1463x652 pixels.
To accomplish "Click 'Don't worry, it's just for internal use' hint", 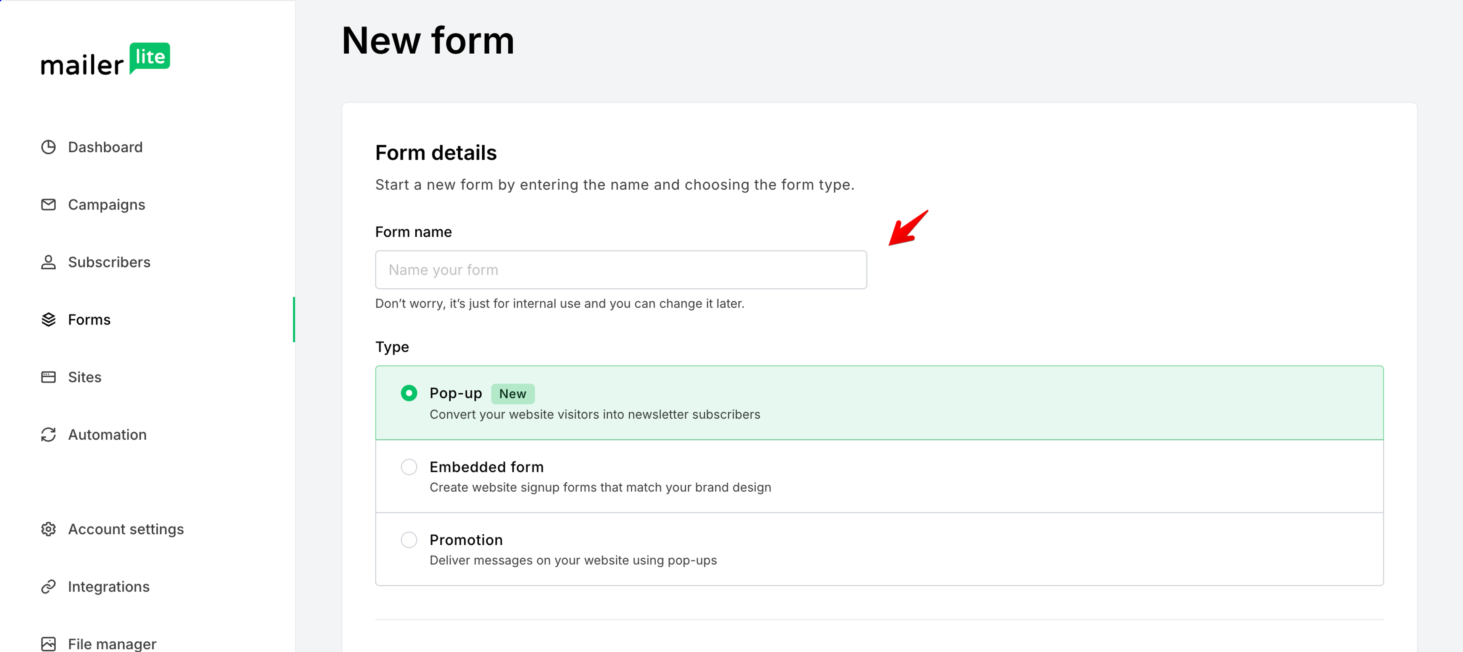I will 559,303.
